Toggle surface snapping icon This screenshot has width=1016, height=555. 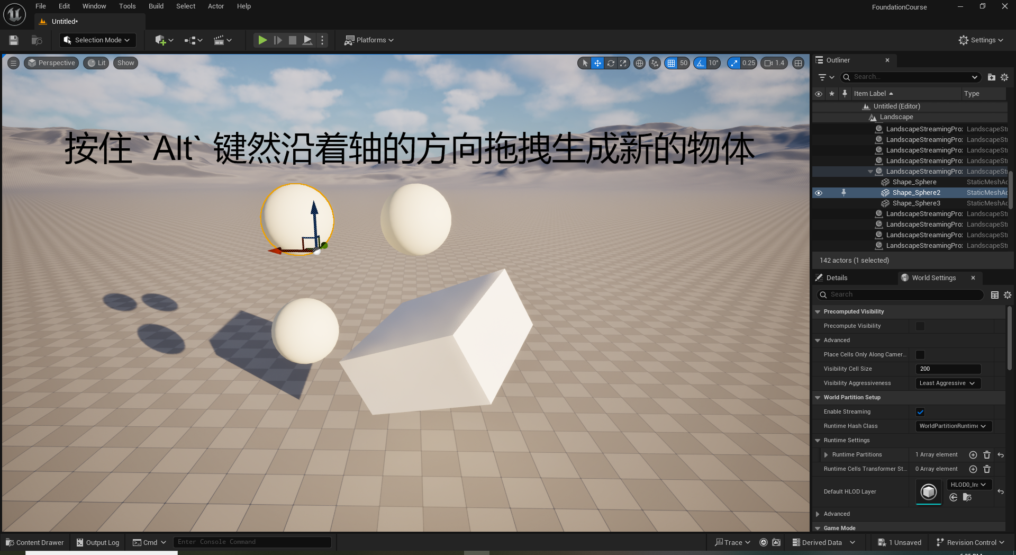click(x=655, y=63)
